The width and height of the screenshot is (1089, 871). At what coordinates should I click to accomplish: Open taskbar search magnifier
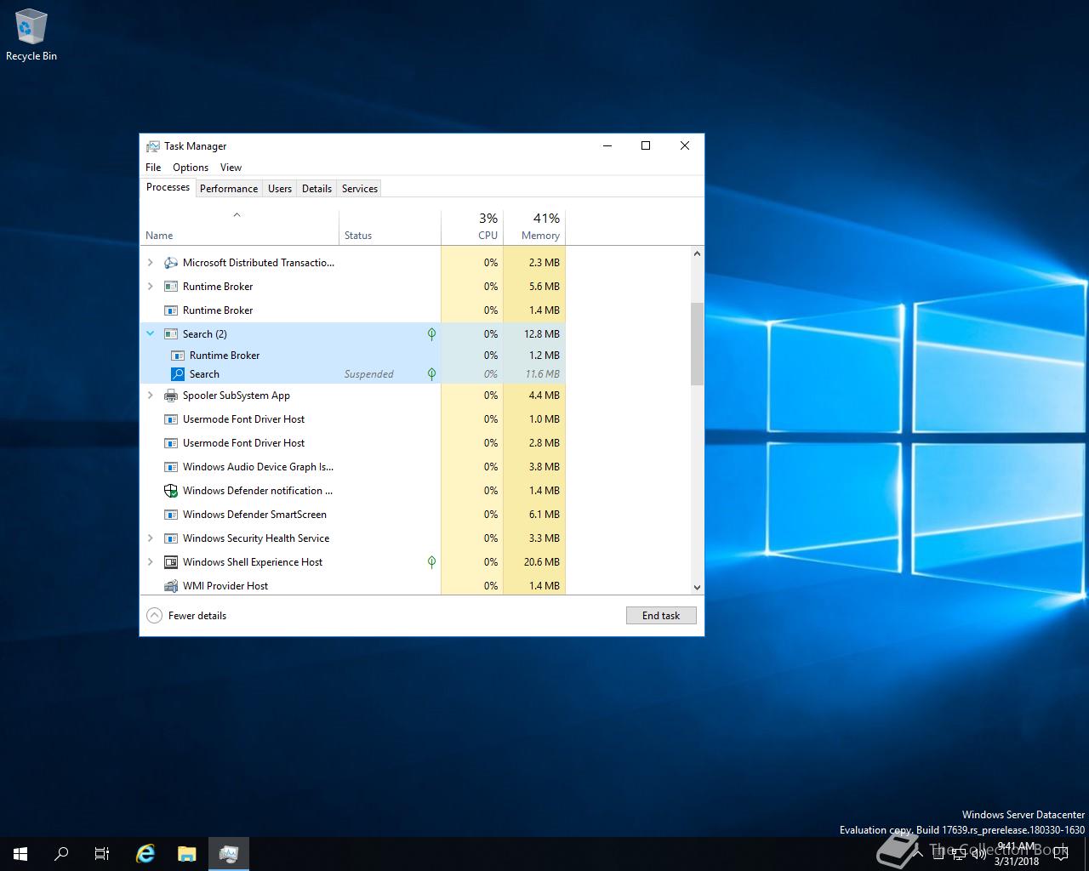[61, 854]
